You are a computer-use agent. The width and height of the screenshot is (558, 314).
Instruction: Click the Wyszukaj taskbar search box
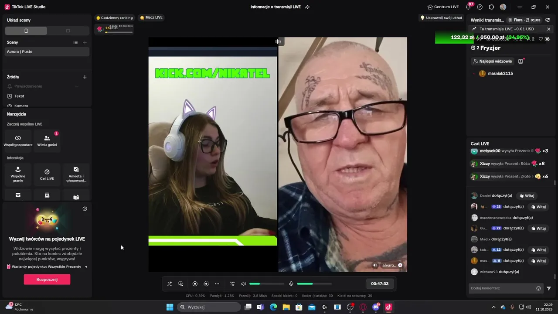click(x=209, y=307)
